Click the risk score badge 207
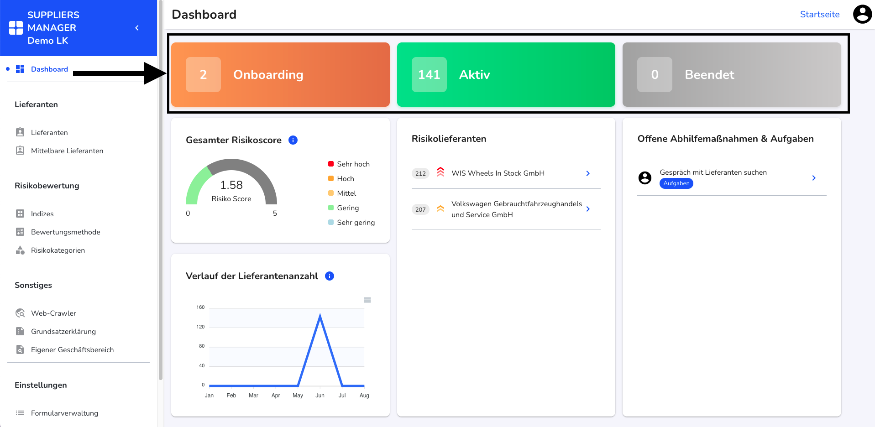The image size is (875, 427). click(x=420, y=209)
